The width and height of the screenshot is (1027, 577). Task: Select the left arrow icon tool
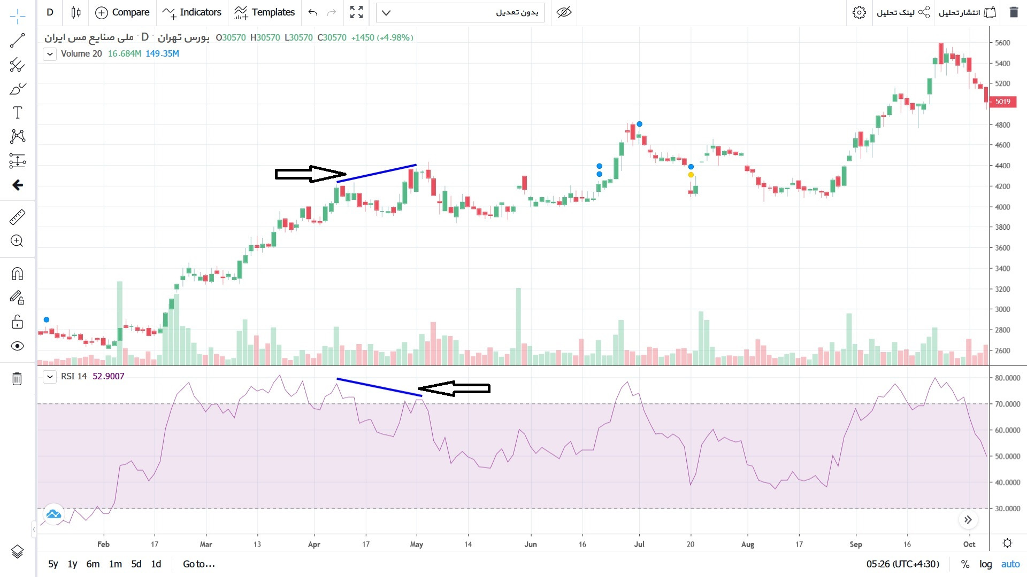pyautogui.click(x=17, y=185)
